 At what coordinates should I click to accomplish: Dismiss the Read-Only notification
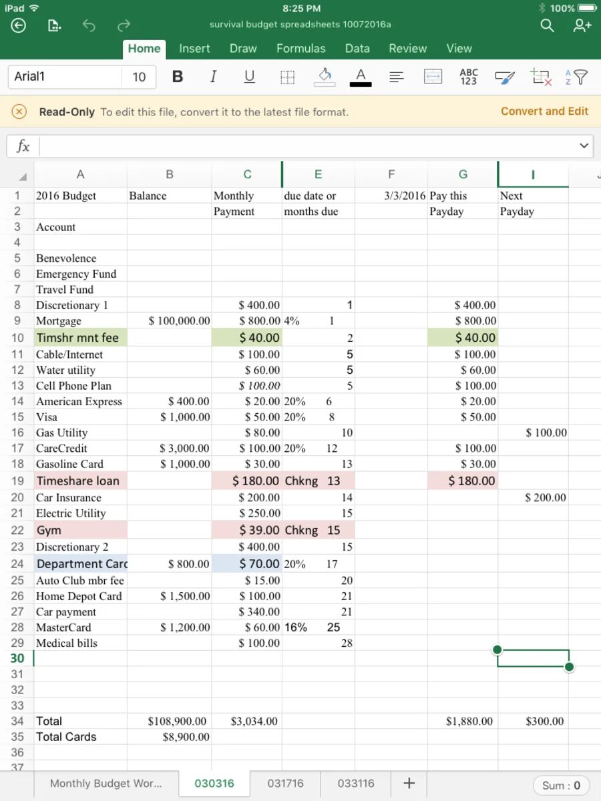tap(19, 111)
